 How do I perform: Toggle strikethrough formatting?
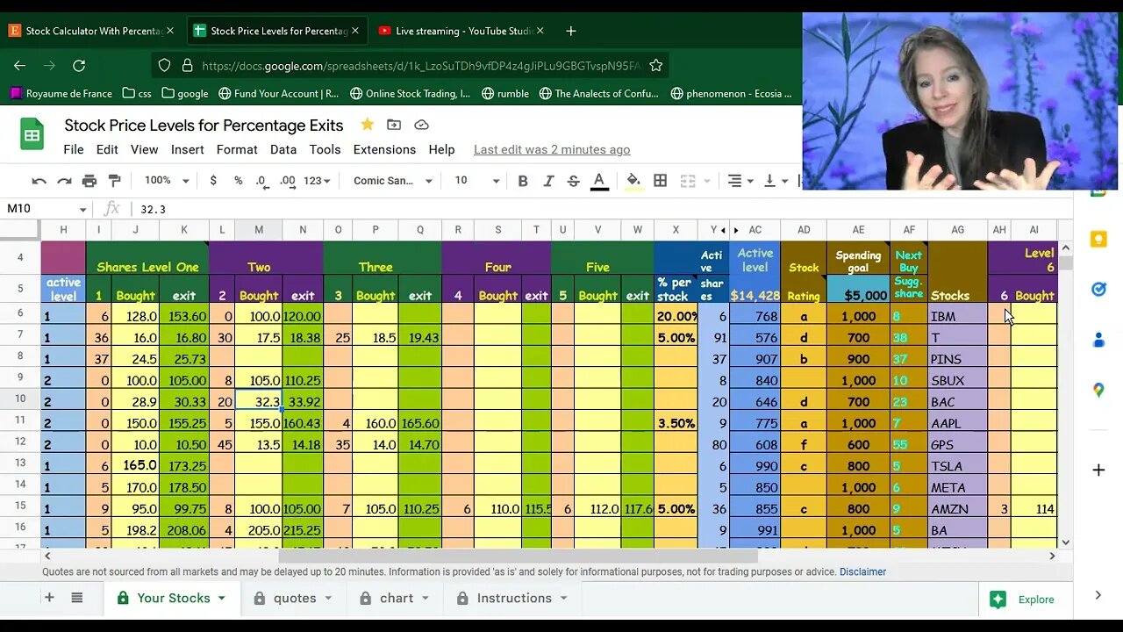574,181
